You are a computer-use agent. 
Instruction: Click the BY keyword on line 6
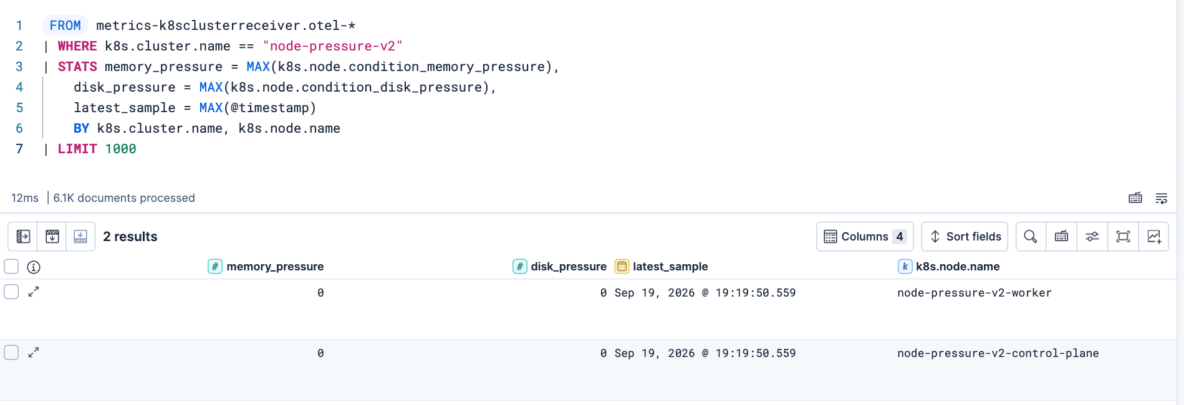coord(81,128)
